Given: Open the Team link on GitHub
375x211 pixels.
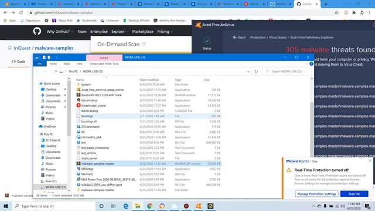Looking at the screenshot, I should pyautogui.click(x=82, y=31).
